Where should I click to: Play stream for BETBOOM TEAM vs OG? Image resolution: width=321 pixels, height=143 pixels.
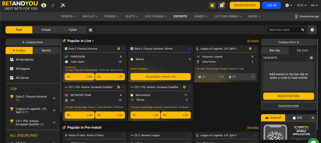tap(118, 87)
